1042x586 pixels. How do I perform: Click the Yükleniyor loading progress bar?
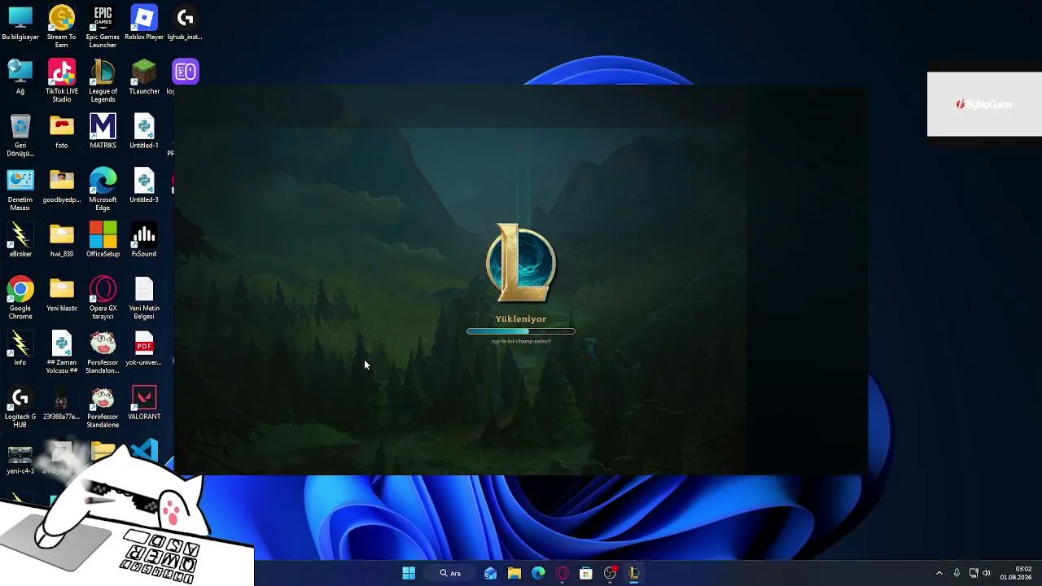tap(521, 331)
